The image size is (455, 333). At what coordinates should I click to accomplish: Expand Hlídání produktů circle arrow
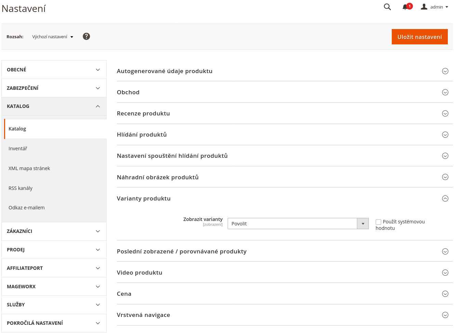point(445,135)
